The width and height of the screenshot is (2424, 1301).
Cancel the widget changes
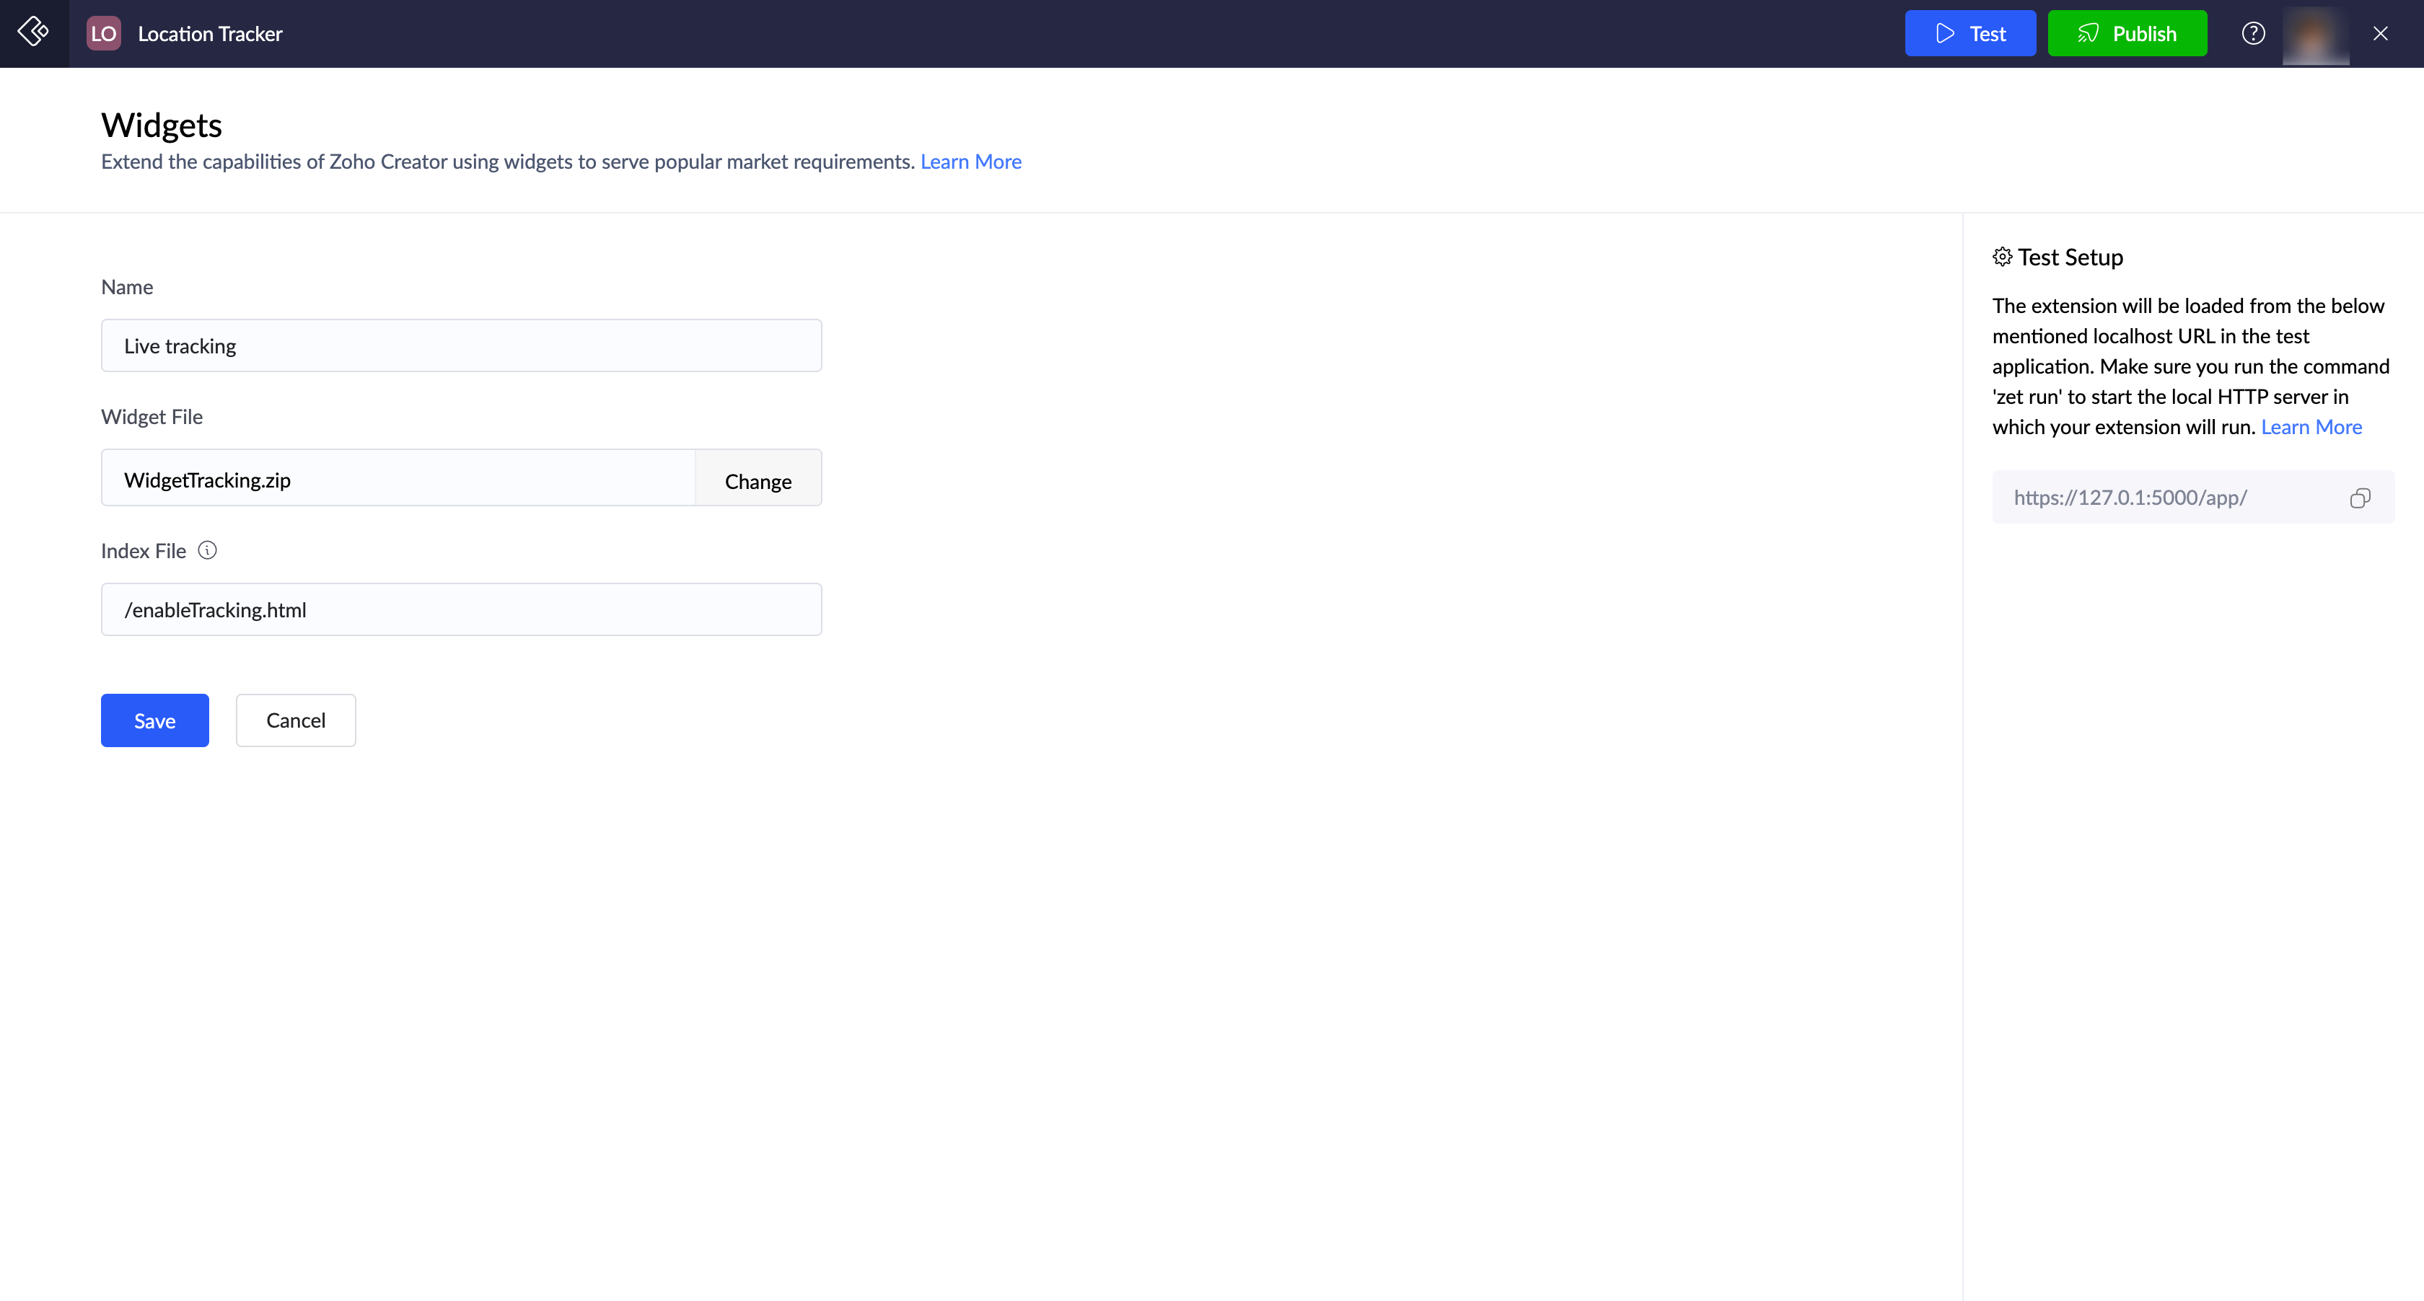tap(296, 720)
